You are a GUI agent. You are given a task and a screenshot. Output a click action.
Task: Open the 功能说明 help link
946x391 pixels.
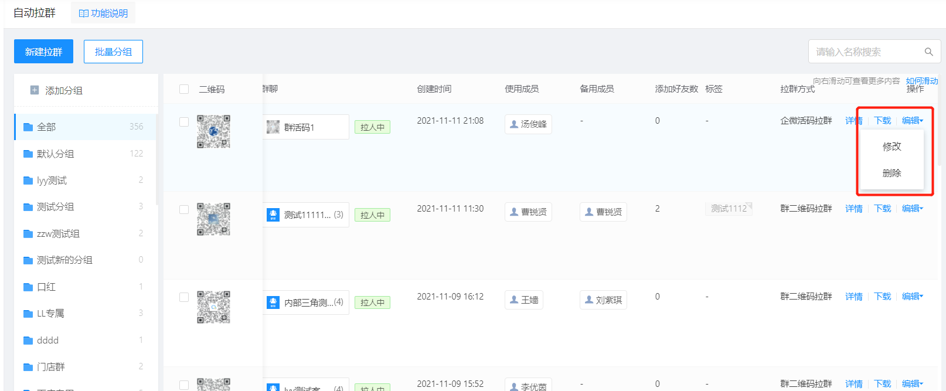tap(103, 13)
